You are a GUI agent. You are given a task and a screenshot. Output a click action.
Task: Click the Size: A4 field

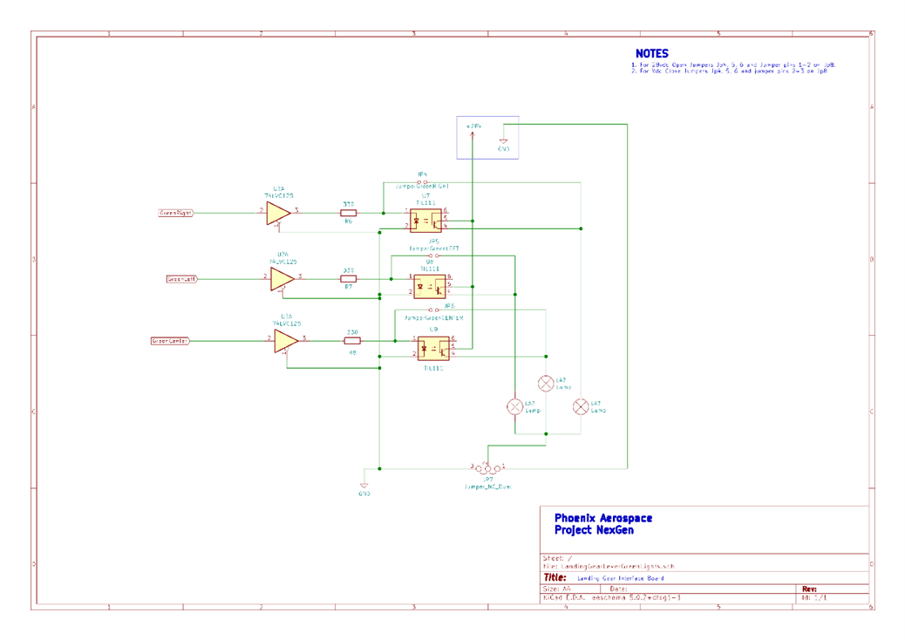coord(556,589)
